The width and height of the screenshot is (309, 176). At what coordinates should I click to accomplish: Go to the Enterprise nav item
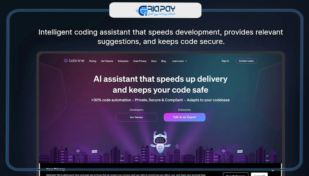123,61
